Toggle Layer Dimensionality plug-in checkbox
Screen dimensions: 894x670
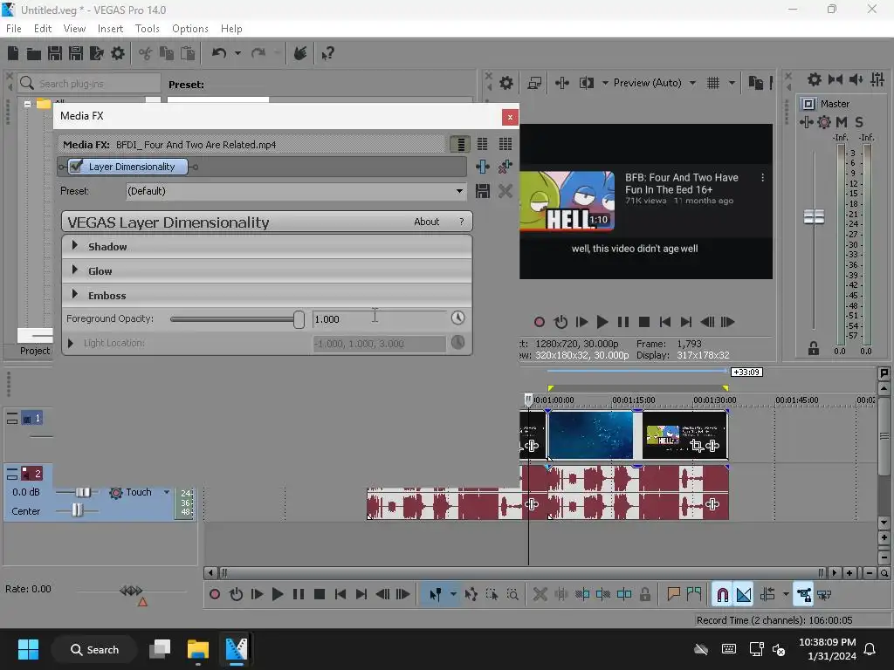pyautogui.click(x=76, y=167)
